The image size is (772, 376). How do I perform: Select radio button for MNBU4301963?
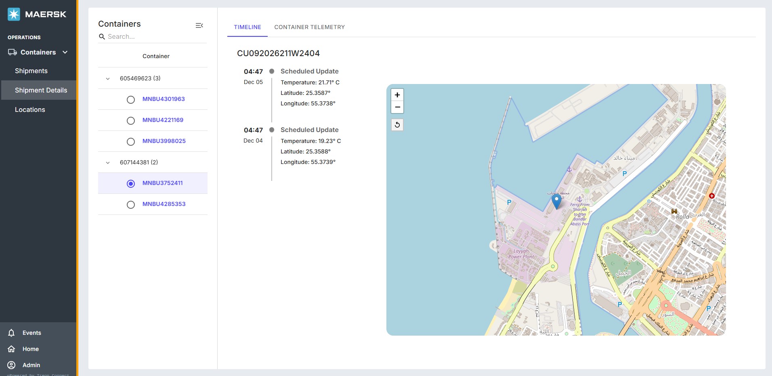coord(131,100)
